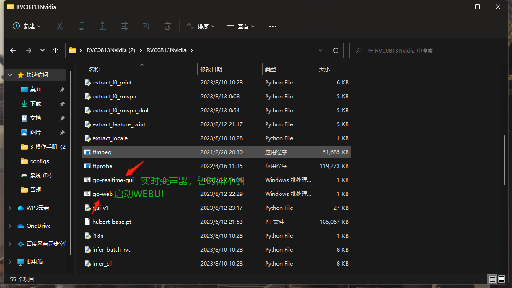
Task: Open the See more (...) menu
Action: coord(272,27)
